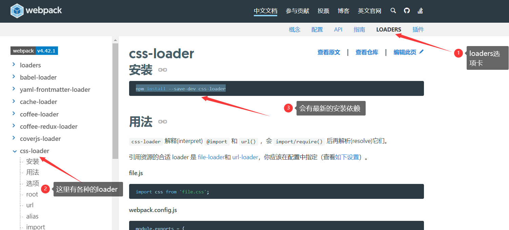Open the loaders sidebar entry

30,65
